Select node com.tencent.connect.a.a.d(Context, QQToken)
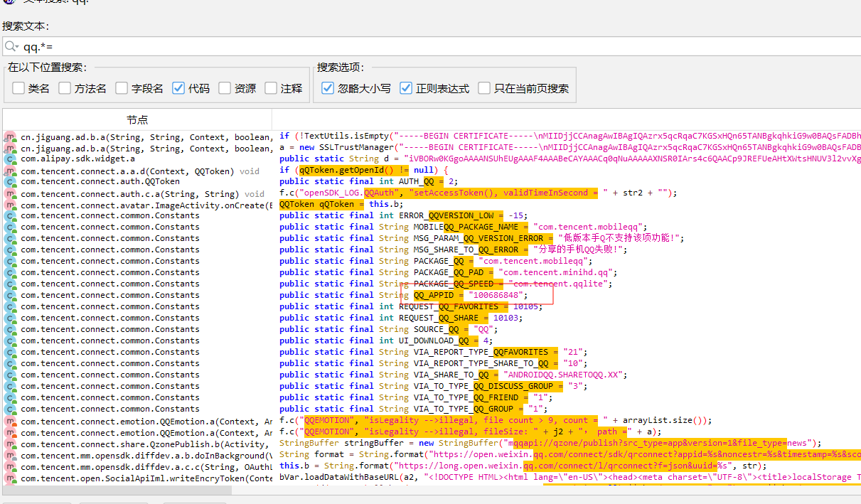Image resolution: width=861 pixels, height=504 pixels. point(140,171)
